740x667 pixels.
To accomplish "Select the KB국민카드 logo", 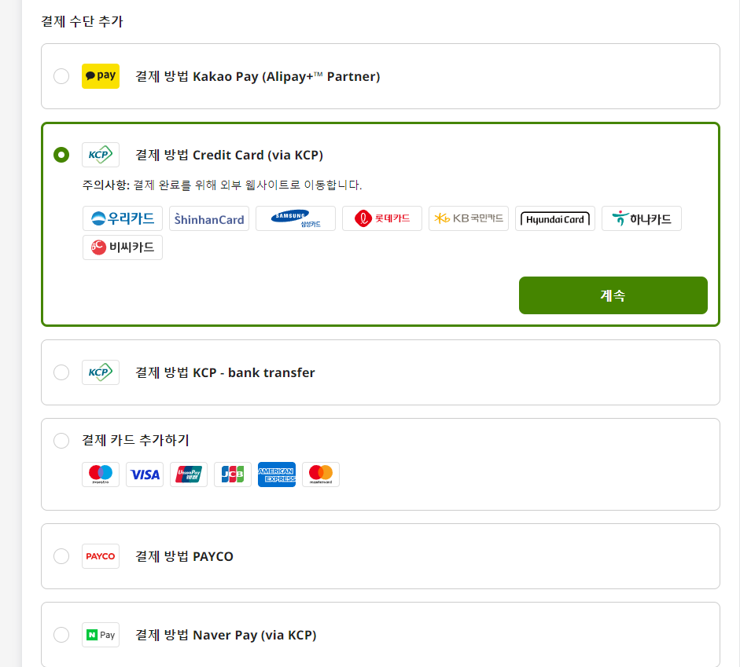I will (469, 218).
